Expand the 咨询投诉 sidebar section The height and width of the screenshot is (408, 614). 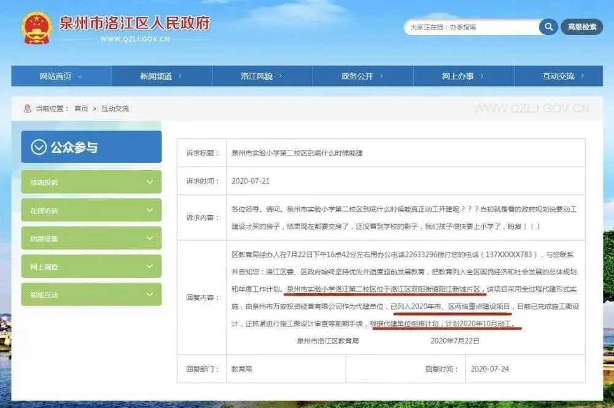point(91,182)
